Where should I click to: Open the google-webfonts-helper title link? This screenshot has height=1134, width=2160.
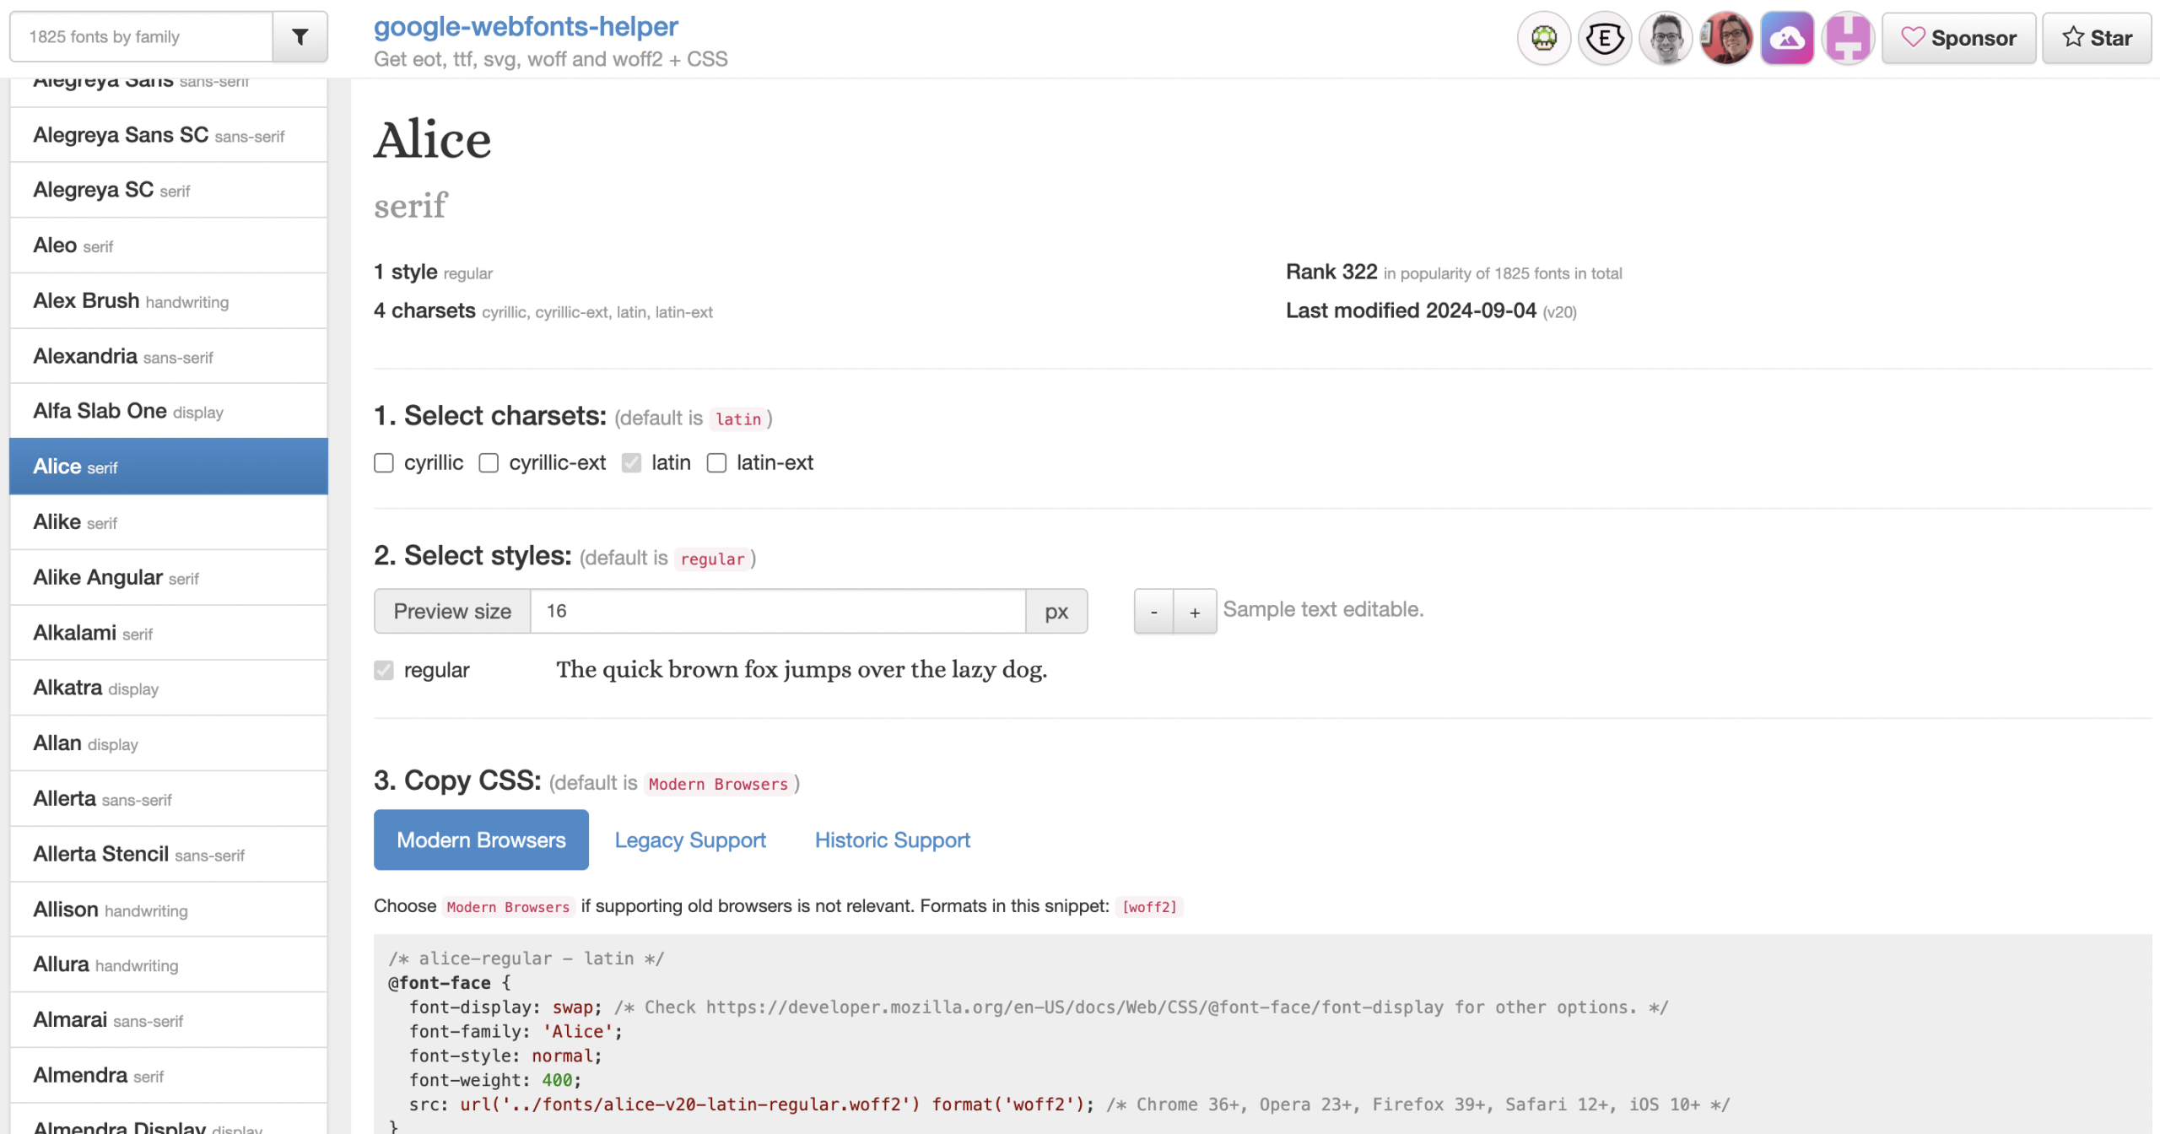pos(526,26)
